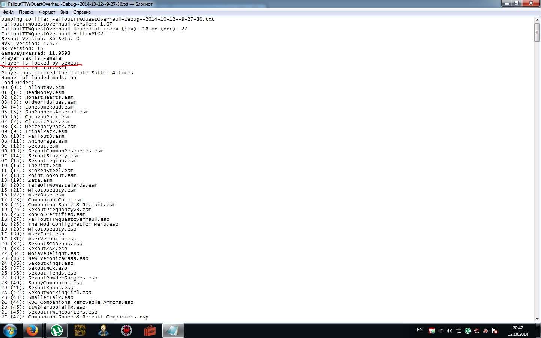
Task: Open the Вид menu
Action: [64, 12]
